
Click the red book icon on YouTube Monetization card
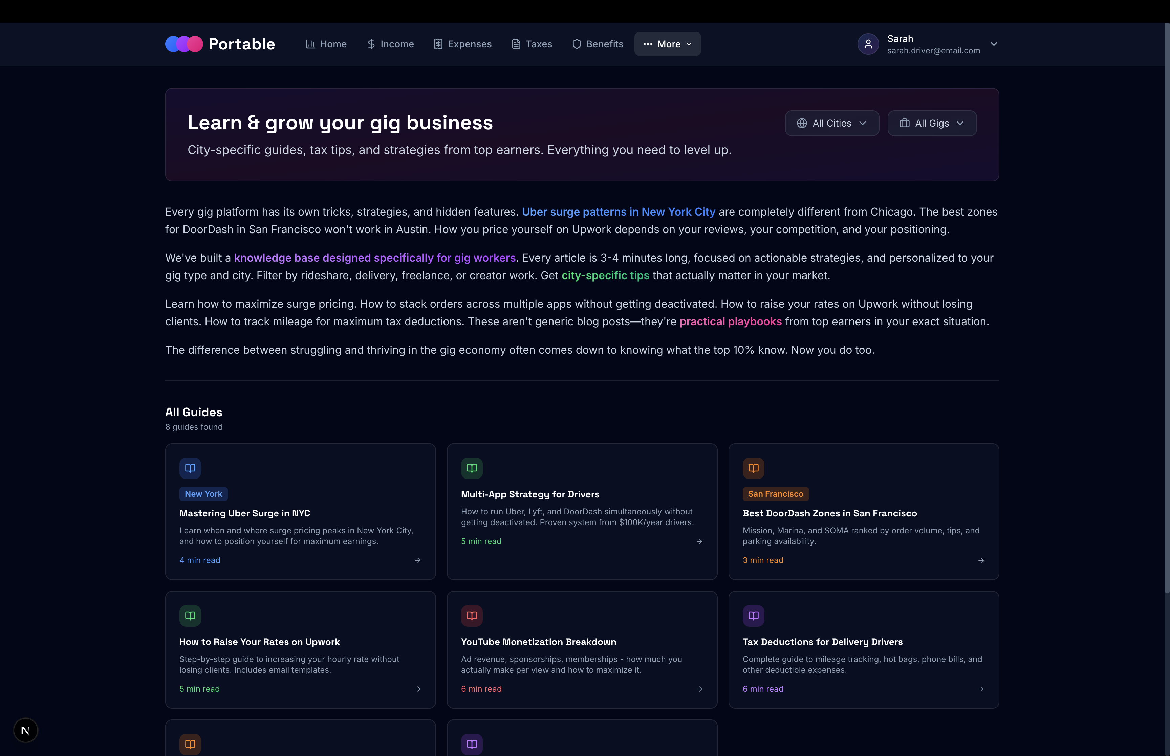(x=471, y=616)
